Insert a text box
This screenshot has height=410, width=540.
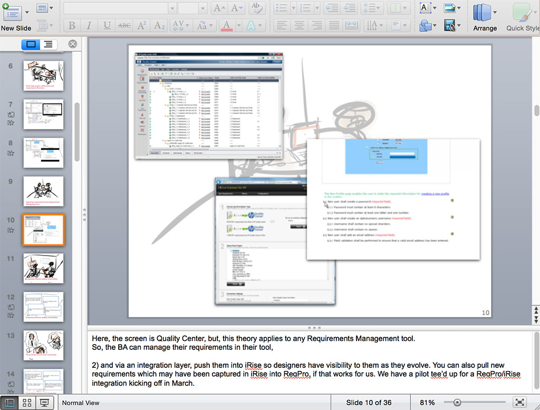tap(427, 8)
